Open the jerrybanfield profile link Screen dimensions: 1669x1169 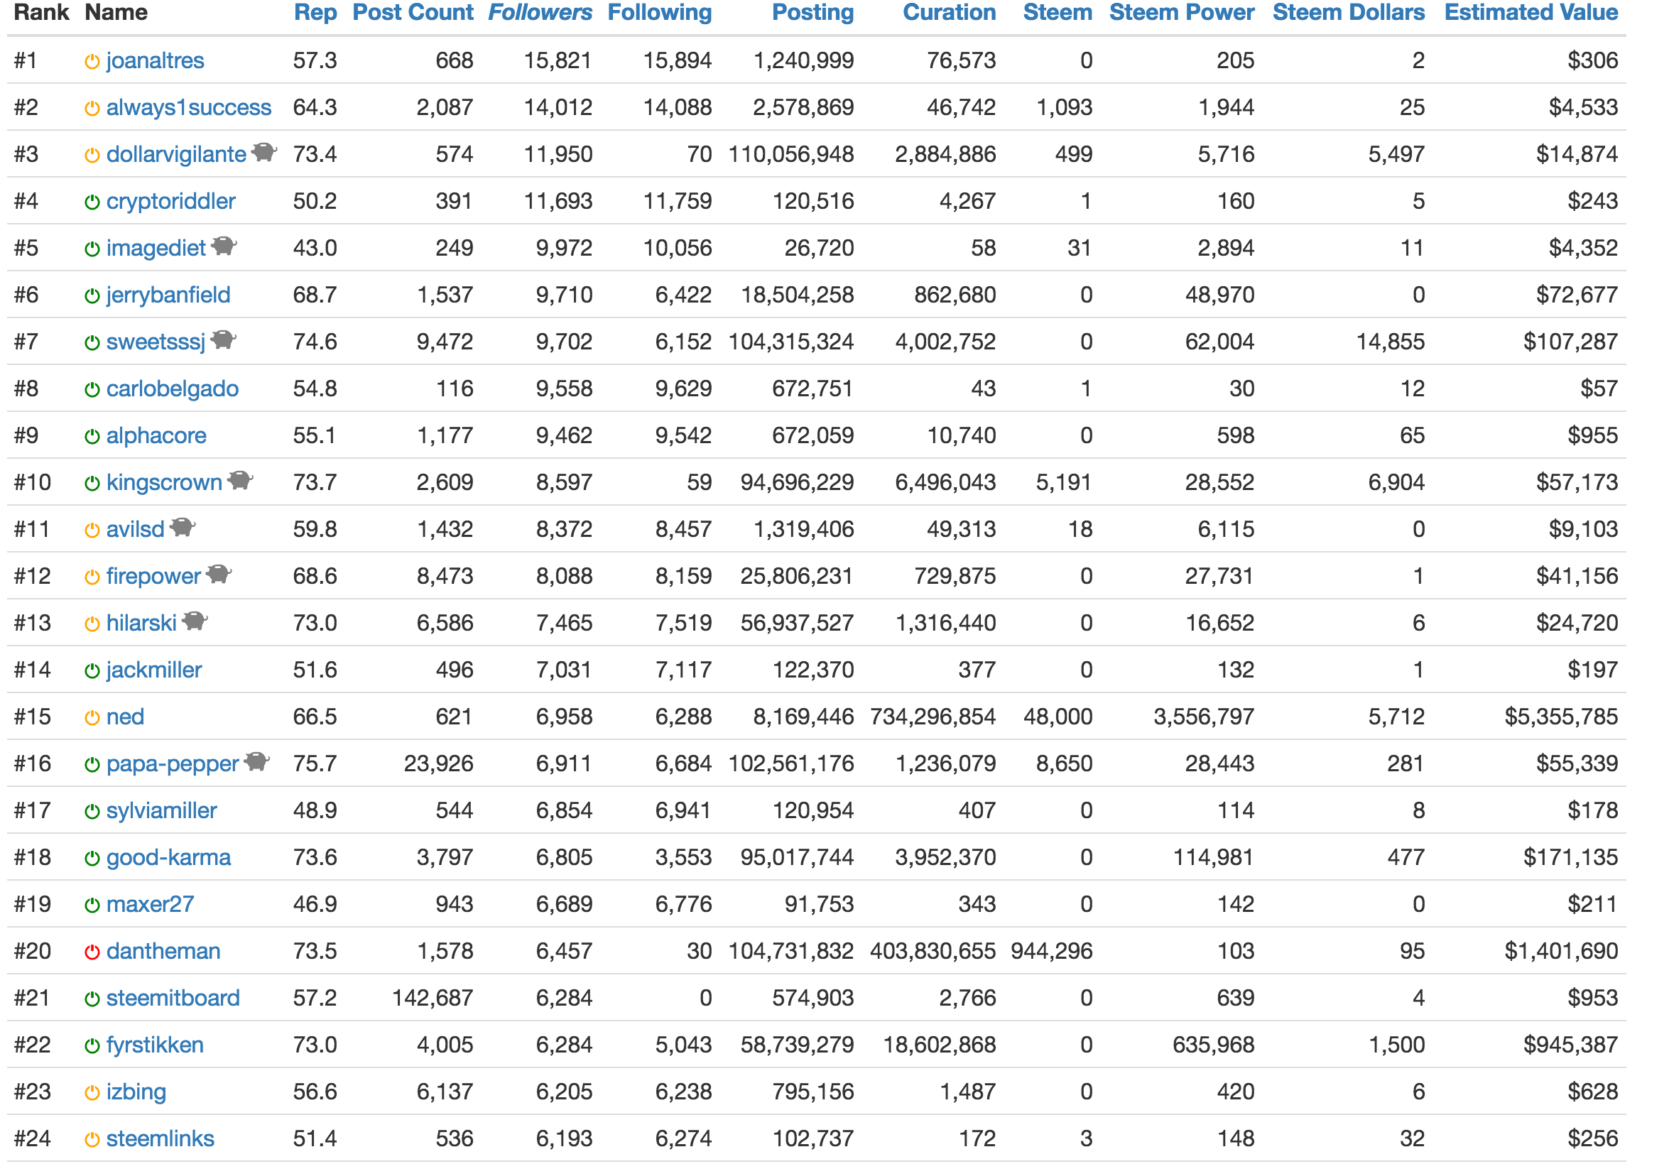168,295
